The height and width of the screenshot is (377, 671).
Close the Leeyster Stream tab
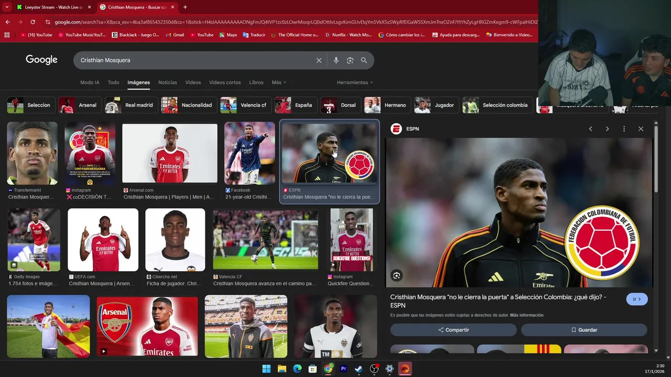pyautogui.click(x=89, y=7)
